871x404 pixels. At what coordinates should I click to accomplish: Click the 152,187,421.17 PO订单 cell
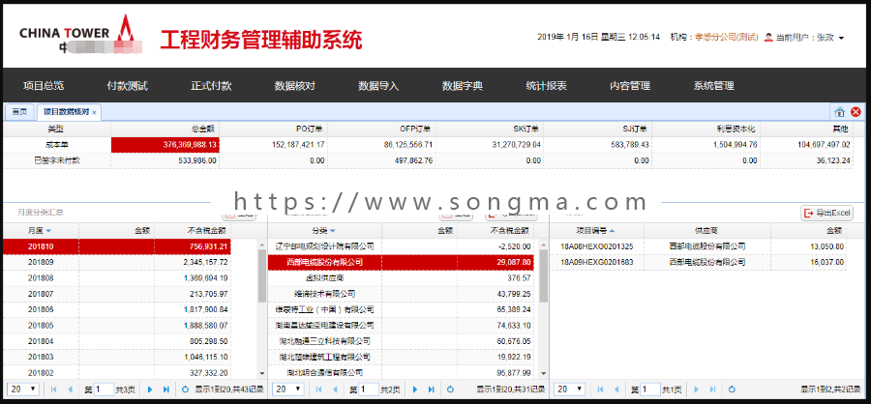[x=273, y=144]
